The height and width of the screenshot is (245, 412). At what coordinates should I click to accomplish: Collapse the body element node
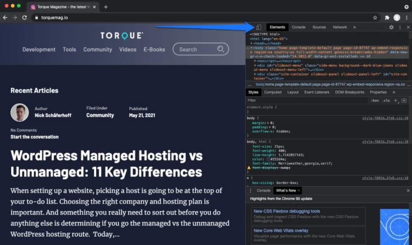tap(252, 48)
